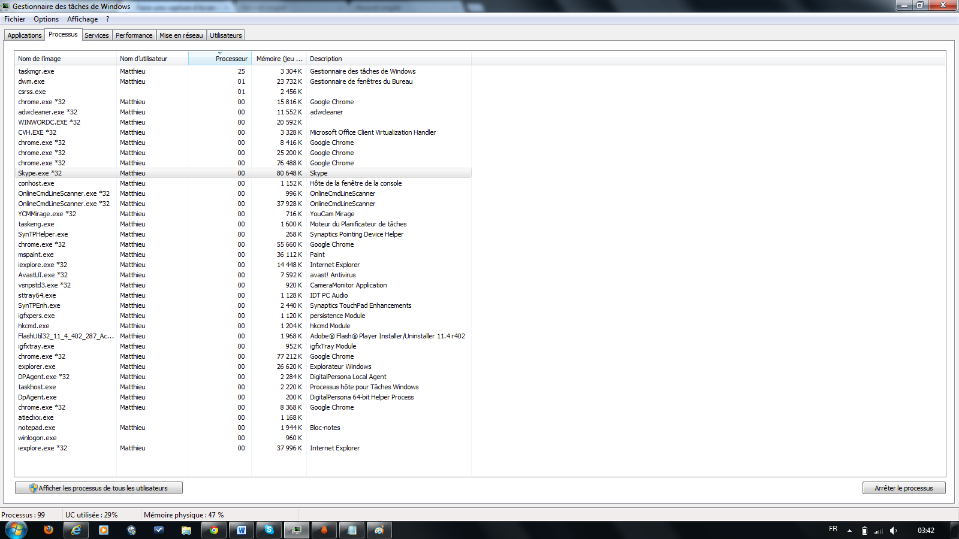Viewport: 959px width, 539px height.
Task: Switch to the Services tab
Action: point(96,35)
